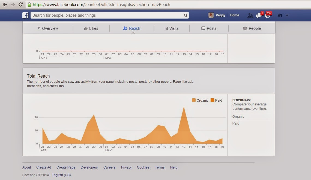Switch to the People tab
The width and height of the screenshot is (311, 180).
(252, 28)
